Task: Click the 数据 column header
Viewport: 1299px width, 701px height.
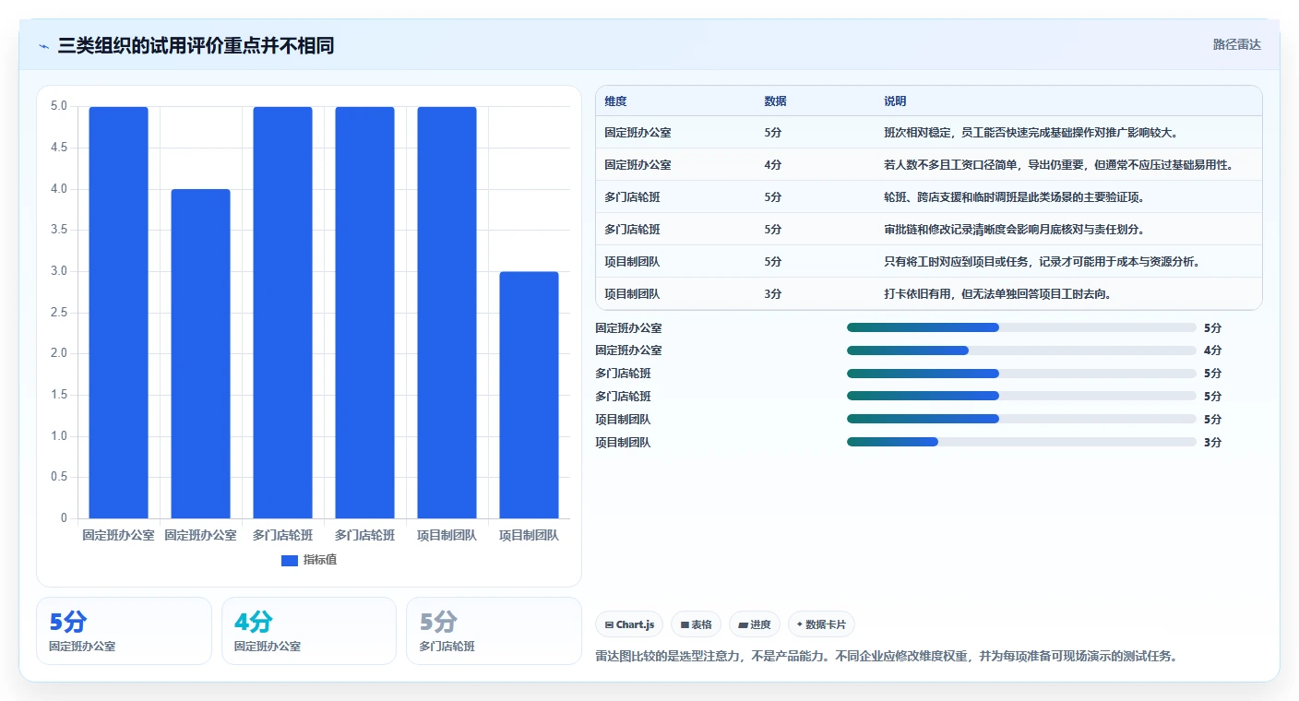Action: [x=775, y=101]
